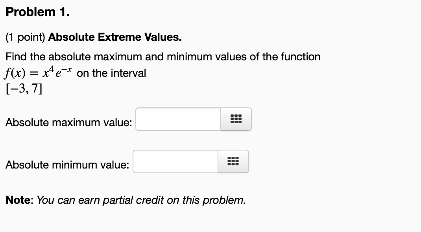Click inside the absolute maximum value input box
Viewport: 421px width, 232px height.
pyautogui.click(x=177, y=119)
